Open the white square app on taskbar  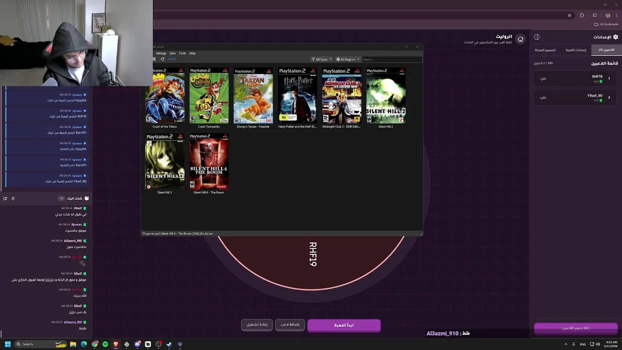148,344
